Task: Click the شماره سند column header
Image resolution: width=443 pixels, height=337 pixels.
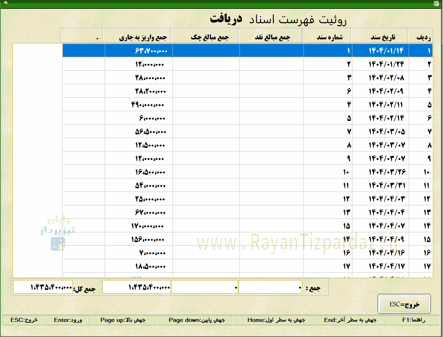Action: pos(326,36)
